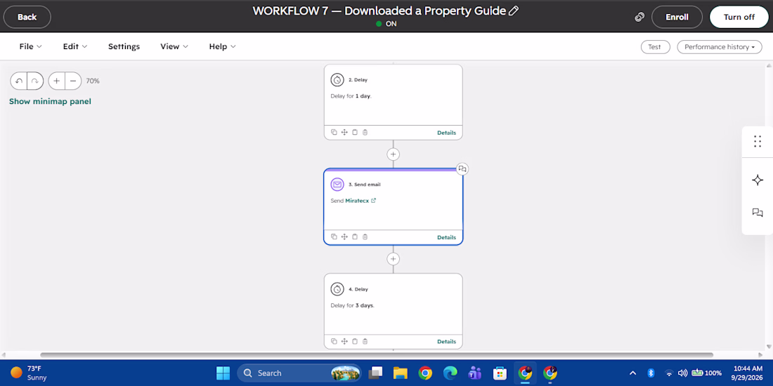Open Microsoft Store from taskbar
This screenshot has height=386, width=773.
500,373
